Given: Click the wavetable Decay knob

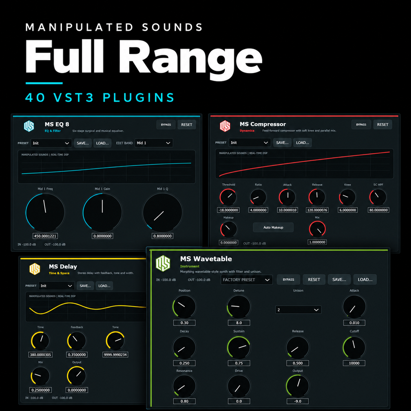Looking at the screenshot, I should tap(184, 347).
